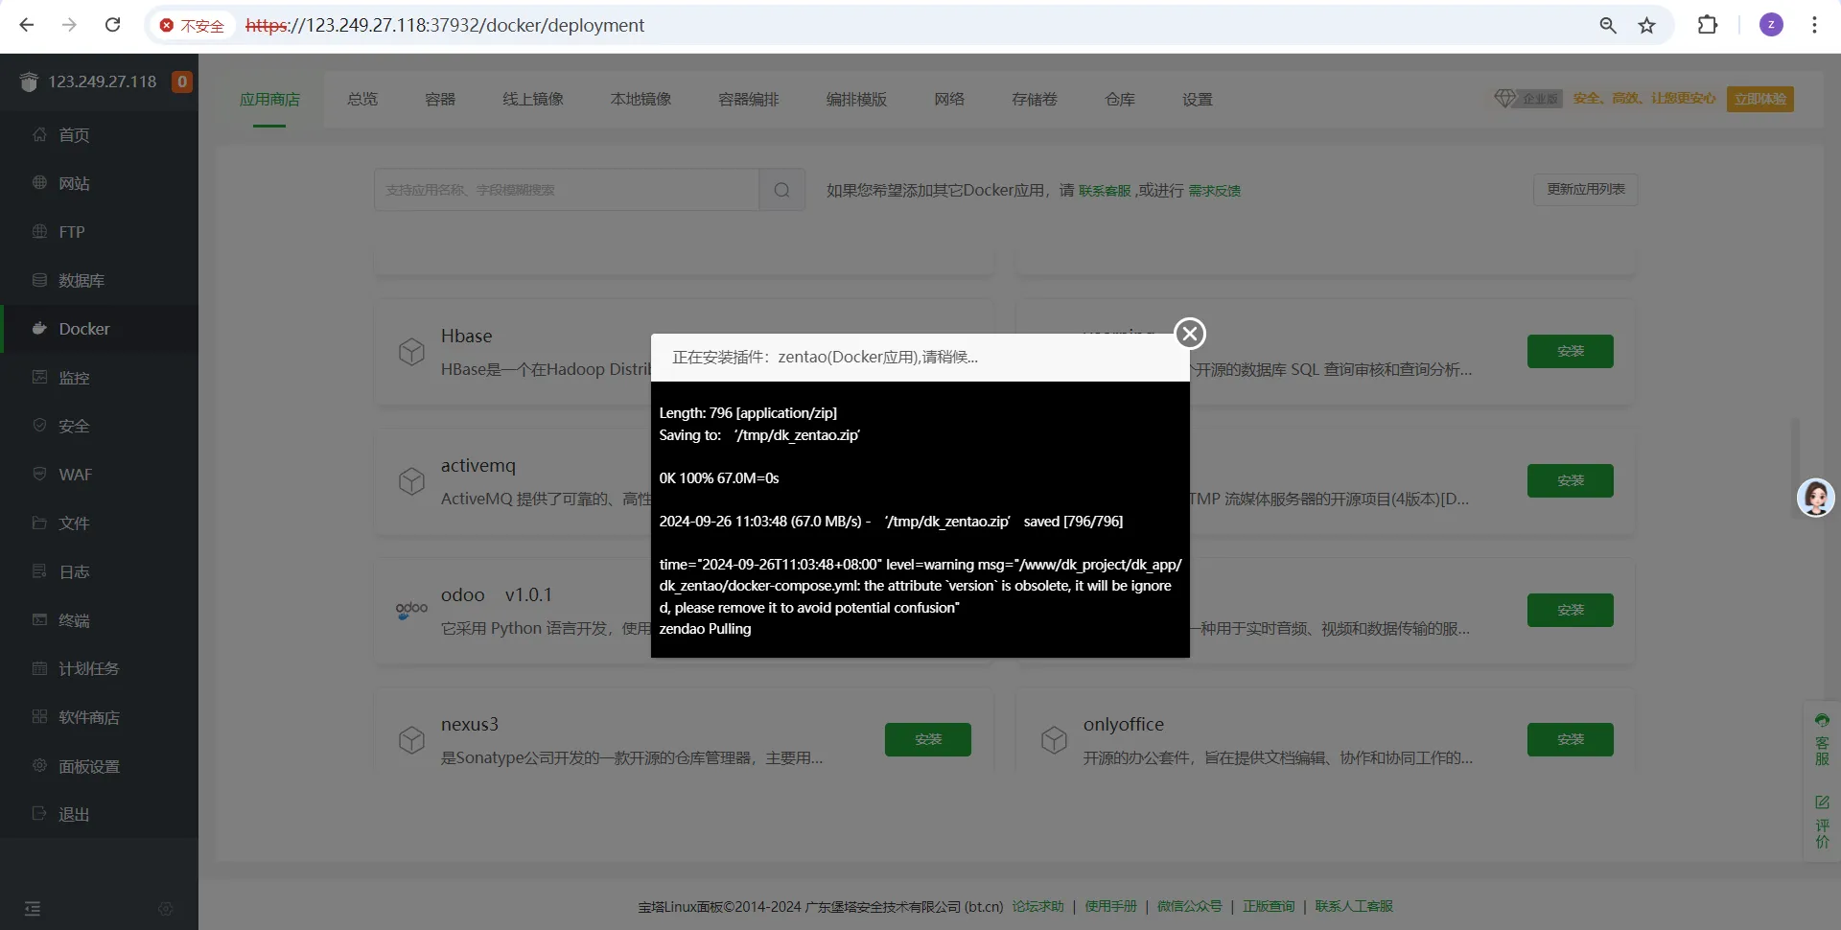Switch to the 应用商店 tab

[x=269, y=100]
